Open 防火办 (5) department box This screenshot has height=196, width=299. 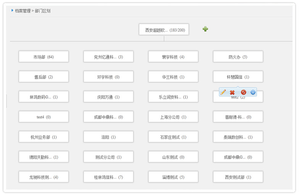pyautogui.click(x=238, y=56)
